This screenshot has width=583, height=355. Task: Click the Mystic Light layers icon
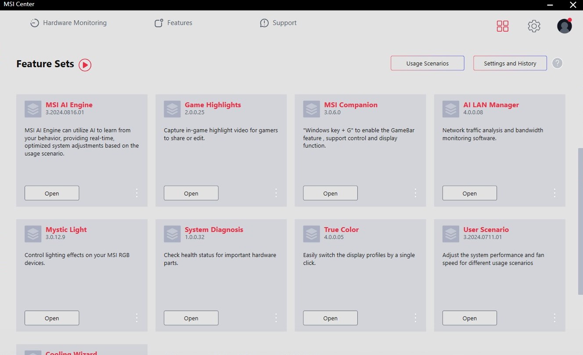33,234
